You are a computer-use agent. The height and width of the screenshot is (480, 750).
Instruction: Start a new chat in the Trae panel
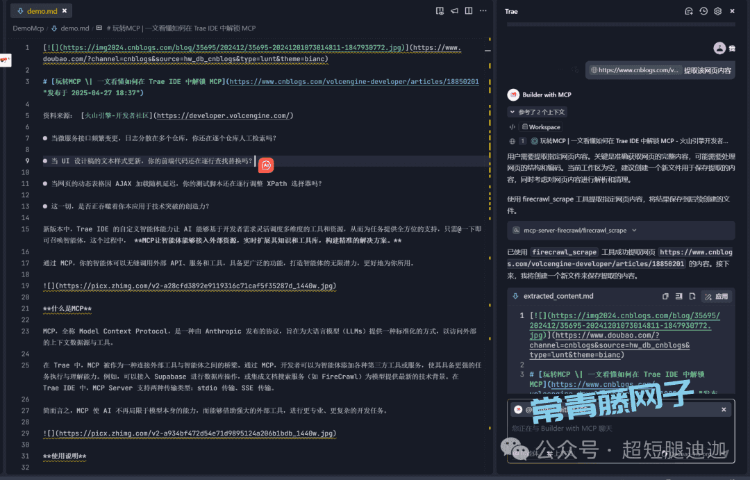tap(689, 11)
